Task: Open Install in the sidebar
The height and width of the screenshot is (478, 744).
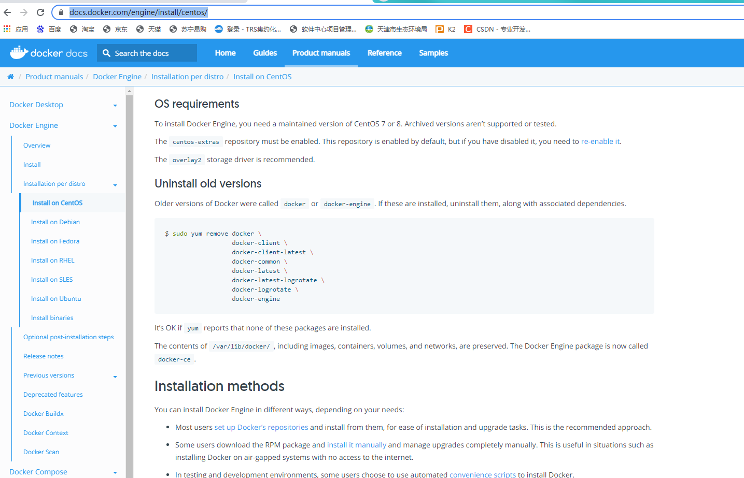Action: click(32, 165)
